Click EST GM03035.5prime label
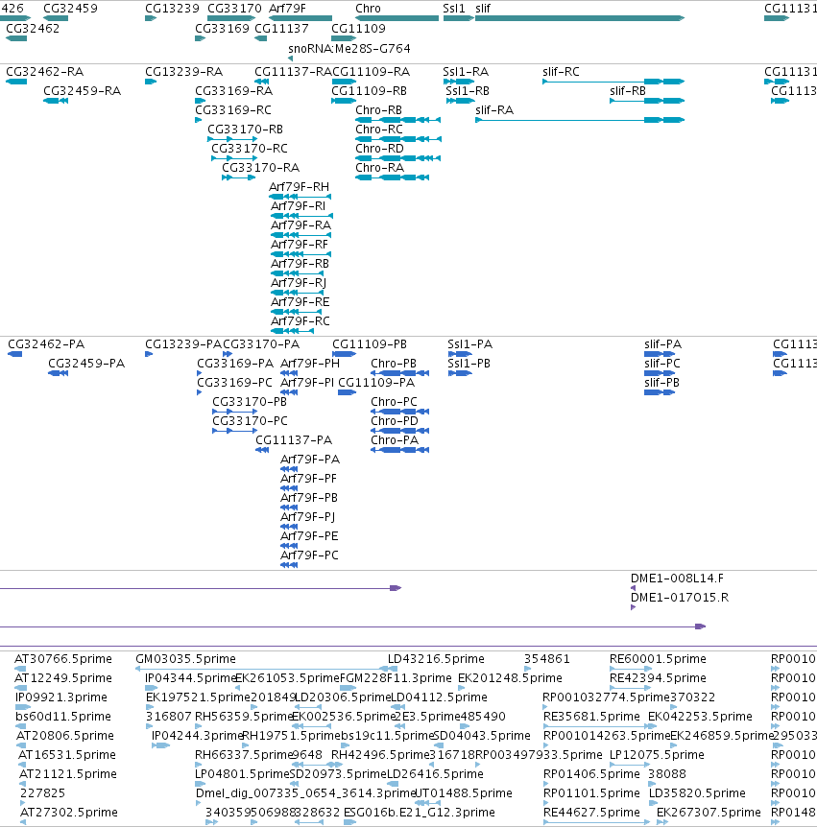The image size is (817, 827). click(186, 659)
